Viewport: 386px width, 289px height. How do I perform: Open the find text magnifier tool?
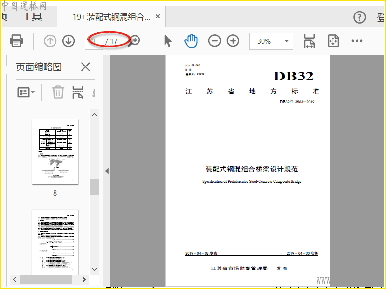coord(135,41)
